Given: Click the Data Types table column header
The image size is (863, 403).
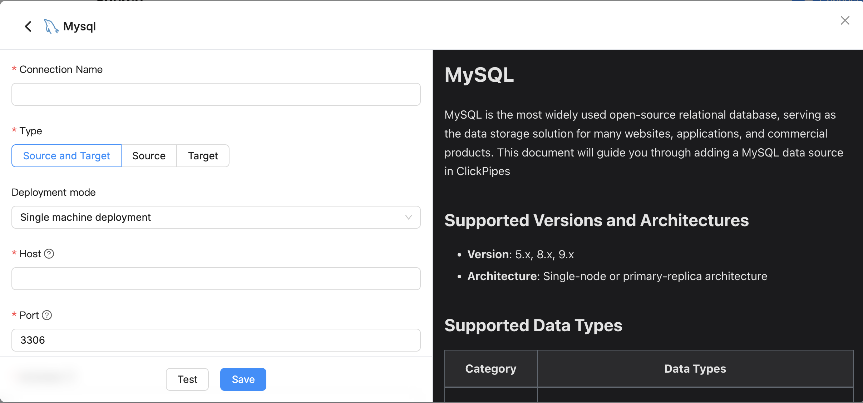Looking at the screenshot, I should 695,369.
